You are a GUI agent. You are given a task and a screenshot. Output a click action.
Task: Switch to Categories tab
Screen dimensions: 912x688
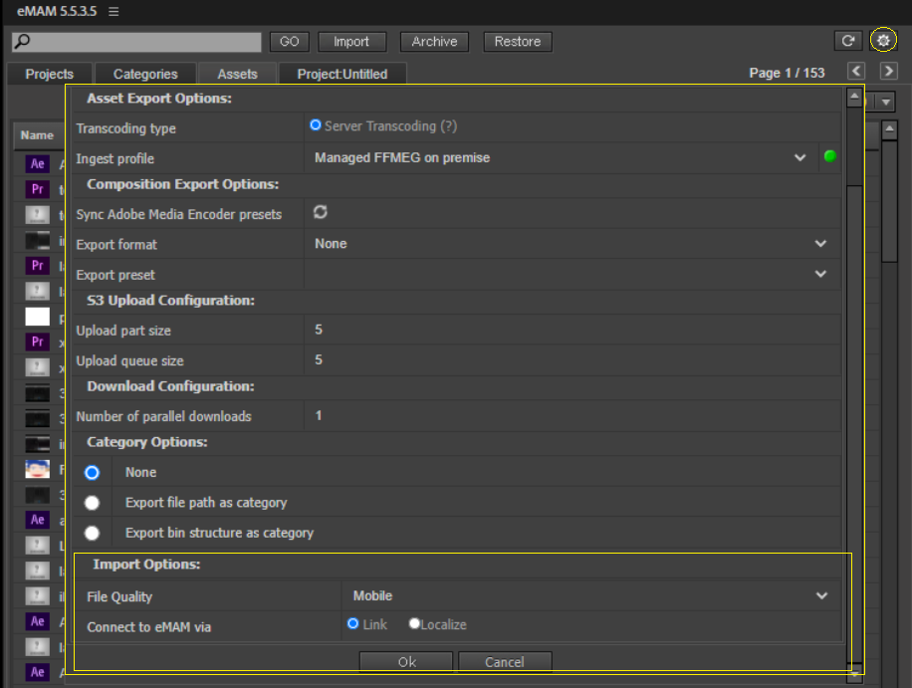point(145,74)
